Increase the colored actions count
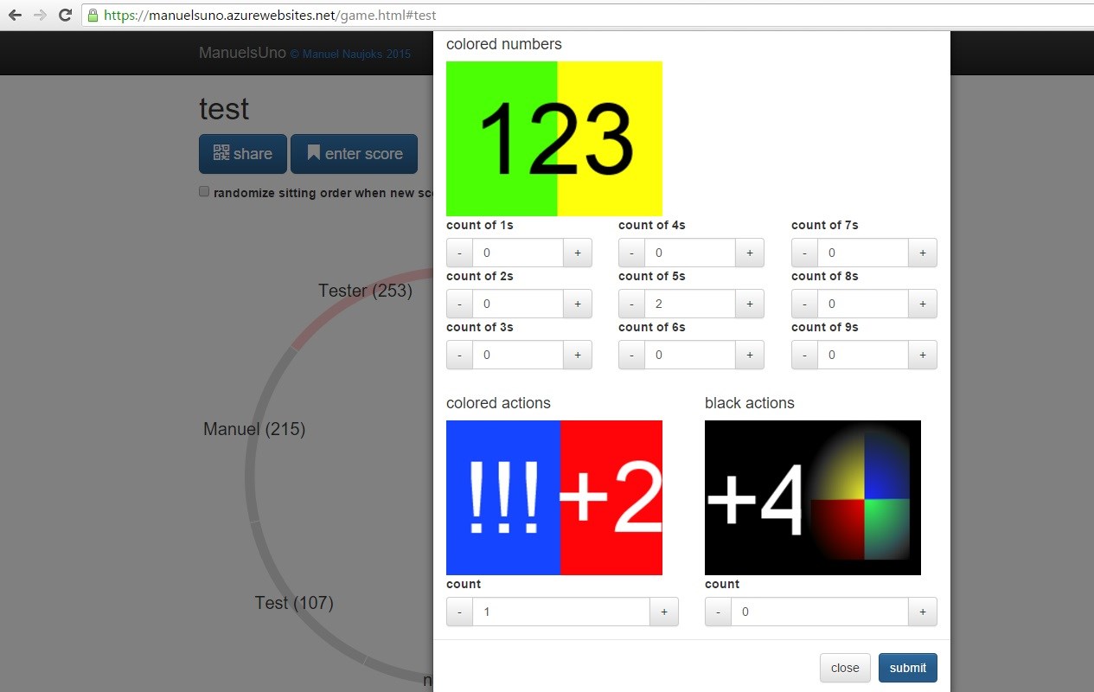 [663, 612]
